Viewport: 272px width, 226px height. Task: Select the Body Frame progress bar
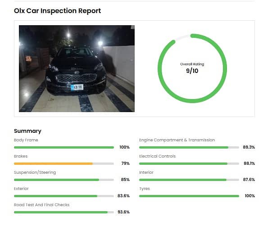63,147
